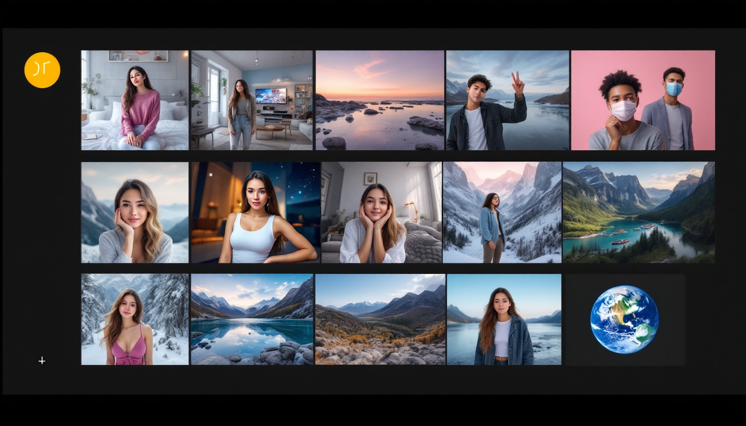This screenshot has height=426, width=746.
Task: Select the woman in pink top in snow
Action: pos(134,319)
